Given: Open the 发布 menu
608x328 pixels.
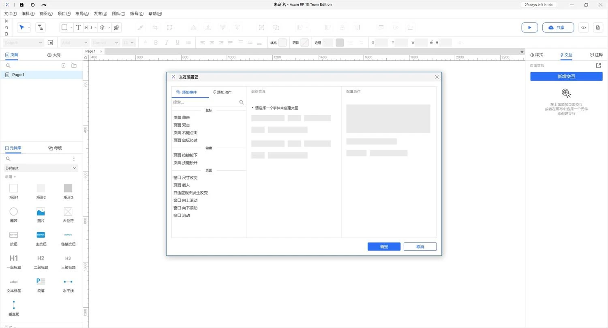Looking at the screenshot, I should click(100, 14).
